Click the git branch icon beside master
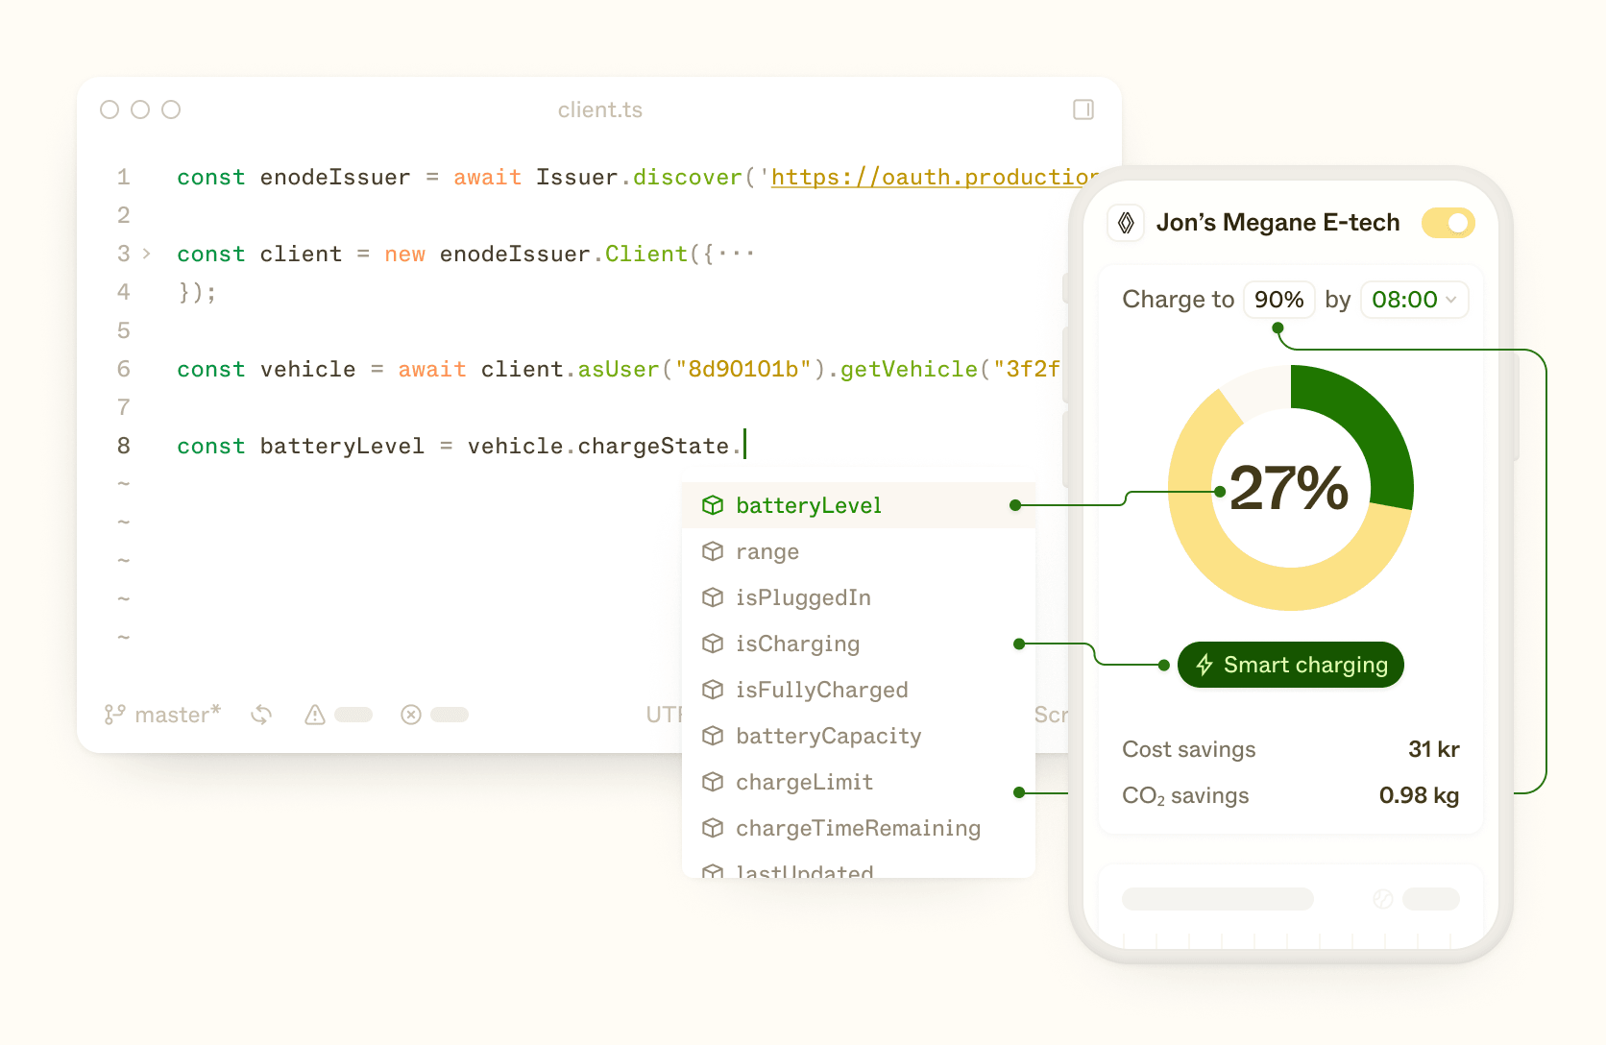Image resolution: width=1606 pixels, height=1045 pixels. click(x=114, y=715)
